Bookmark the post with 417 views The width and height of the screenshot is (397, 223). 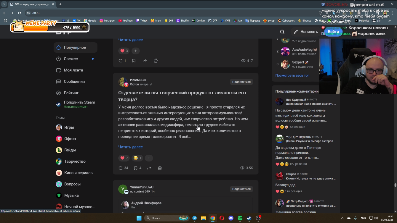(x=134, y=61)
